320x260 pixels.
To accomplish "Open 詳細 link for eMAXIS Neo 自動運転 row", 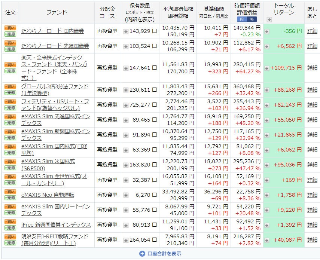I will point(312,195).
